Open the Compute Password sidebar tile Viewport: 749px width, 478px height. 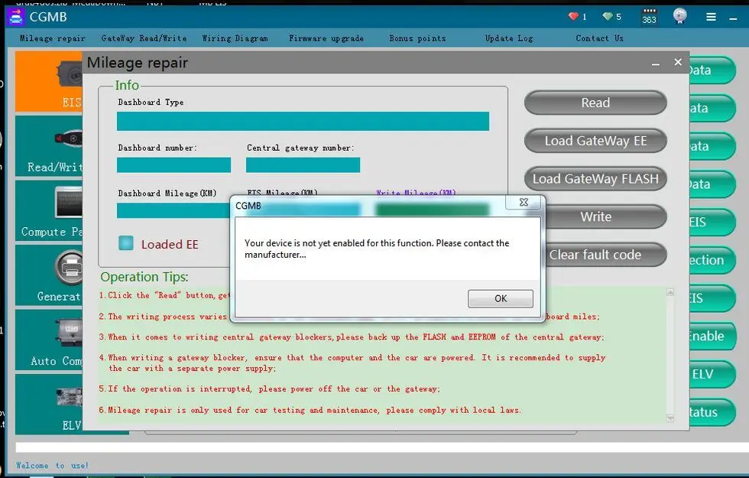coord(49,210)
